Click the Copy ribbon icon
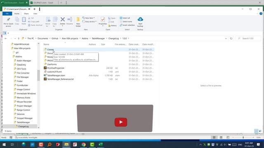Image resolution: width=264 pixels, height=148 pixels. [x=17, y=20]
